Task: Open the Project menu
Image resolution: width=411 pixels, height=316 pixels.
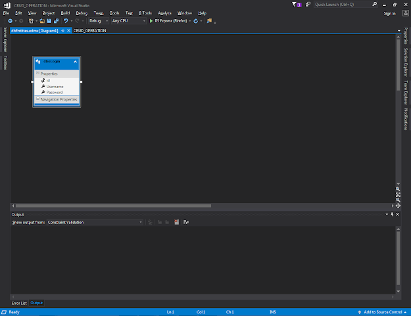Action: tap(49, 13)
